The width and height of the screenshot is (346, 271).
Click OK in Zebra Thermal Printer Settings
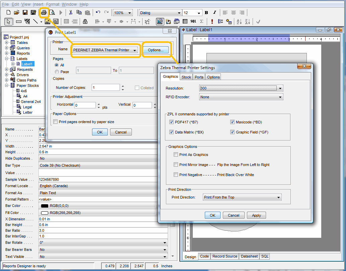pos(212,215)
